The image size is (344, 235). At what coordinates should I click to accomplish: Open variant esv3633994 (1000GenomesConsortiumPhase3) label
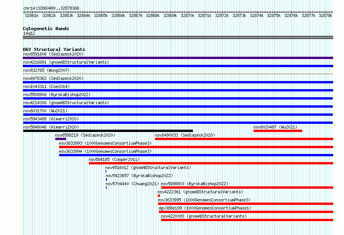[105, 151]
